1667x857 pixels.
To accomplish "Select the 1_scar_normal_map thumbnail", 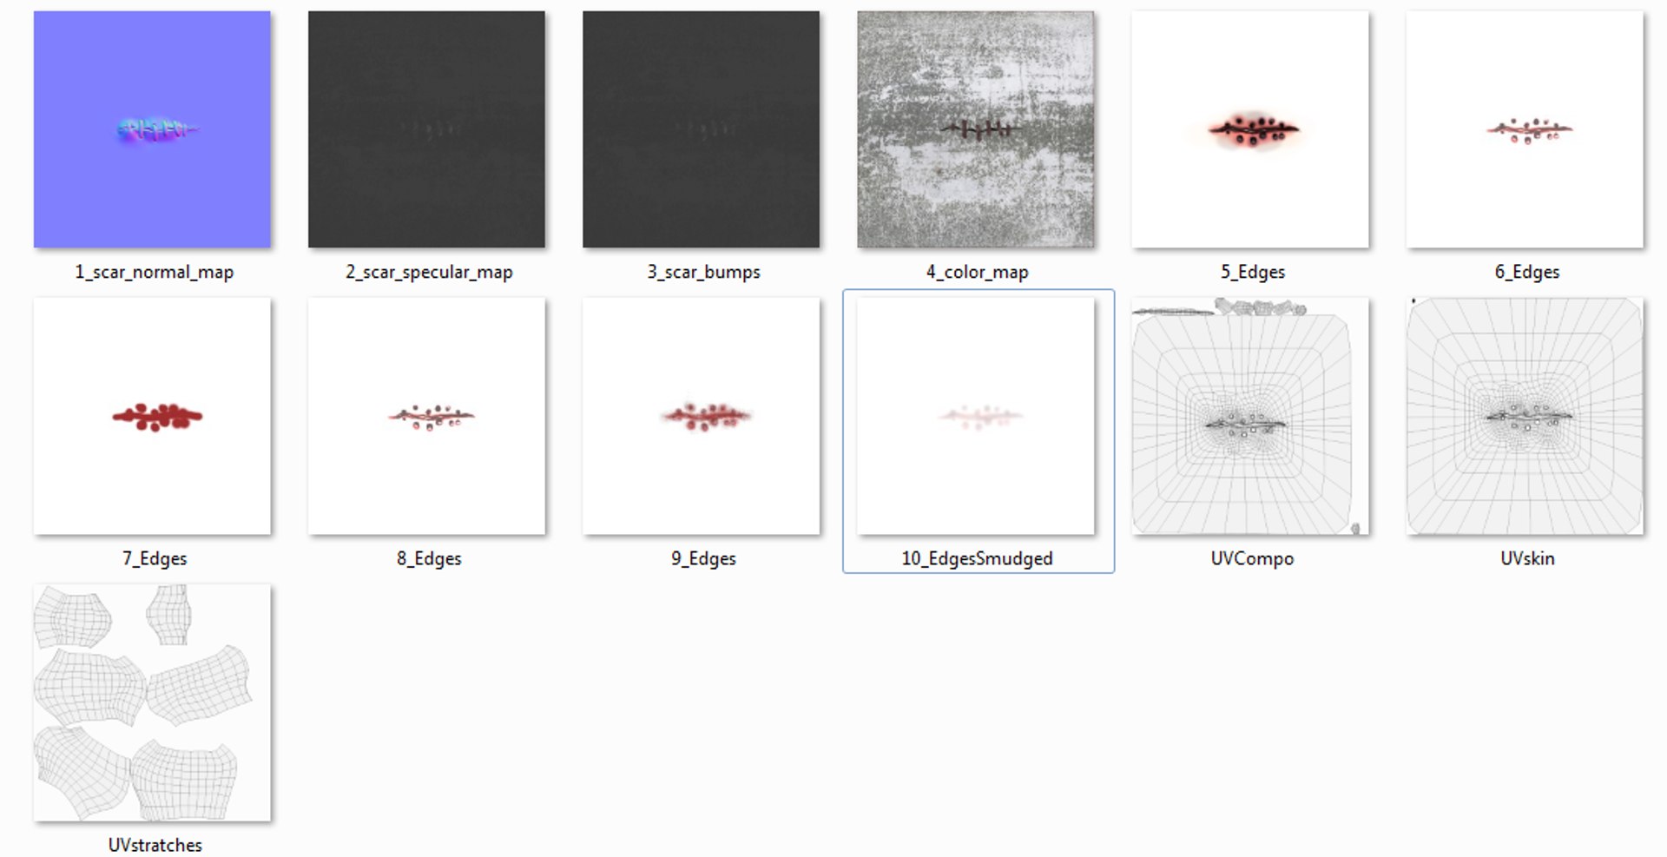I will click(152, 129).
